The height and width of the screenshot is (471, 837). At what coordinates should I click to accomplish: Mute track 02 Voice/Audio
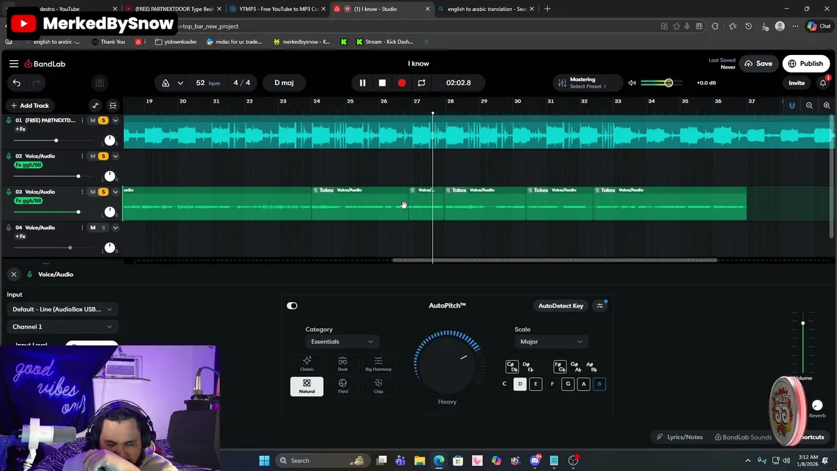93,156
